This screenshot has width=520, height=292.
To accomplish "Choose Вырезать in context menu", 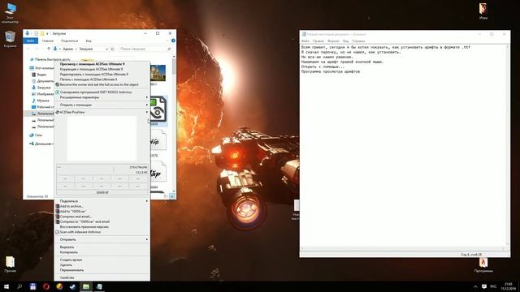I will (102, 247).
